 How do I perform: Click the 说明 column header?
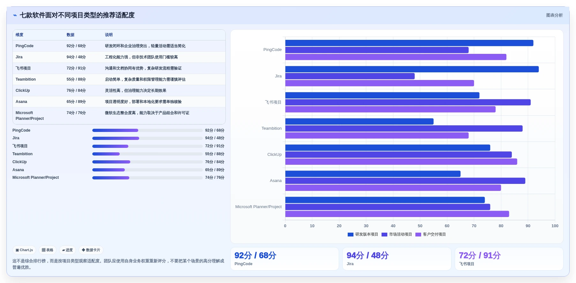click(109, 35)
